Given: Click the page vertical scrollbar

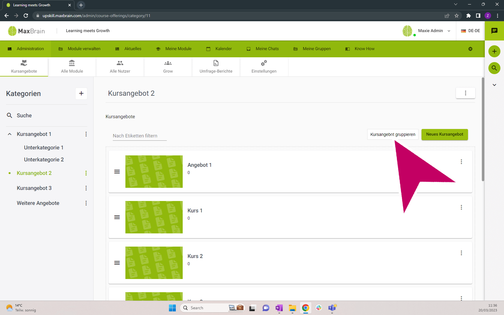Looking at the screenshot, I should 483,130.
